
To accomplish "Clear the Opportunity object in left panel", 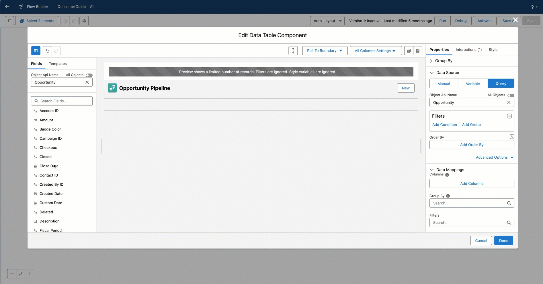I will tap(87, 82).
